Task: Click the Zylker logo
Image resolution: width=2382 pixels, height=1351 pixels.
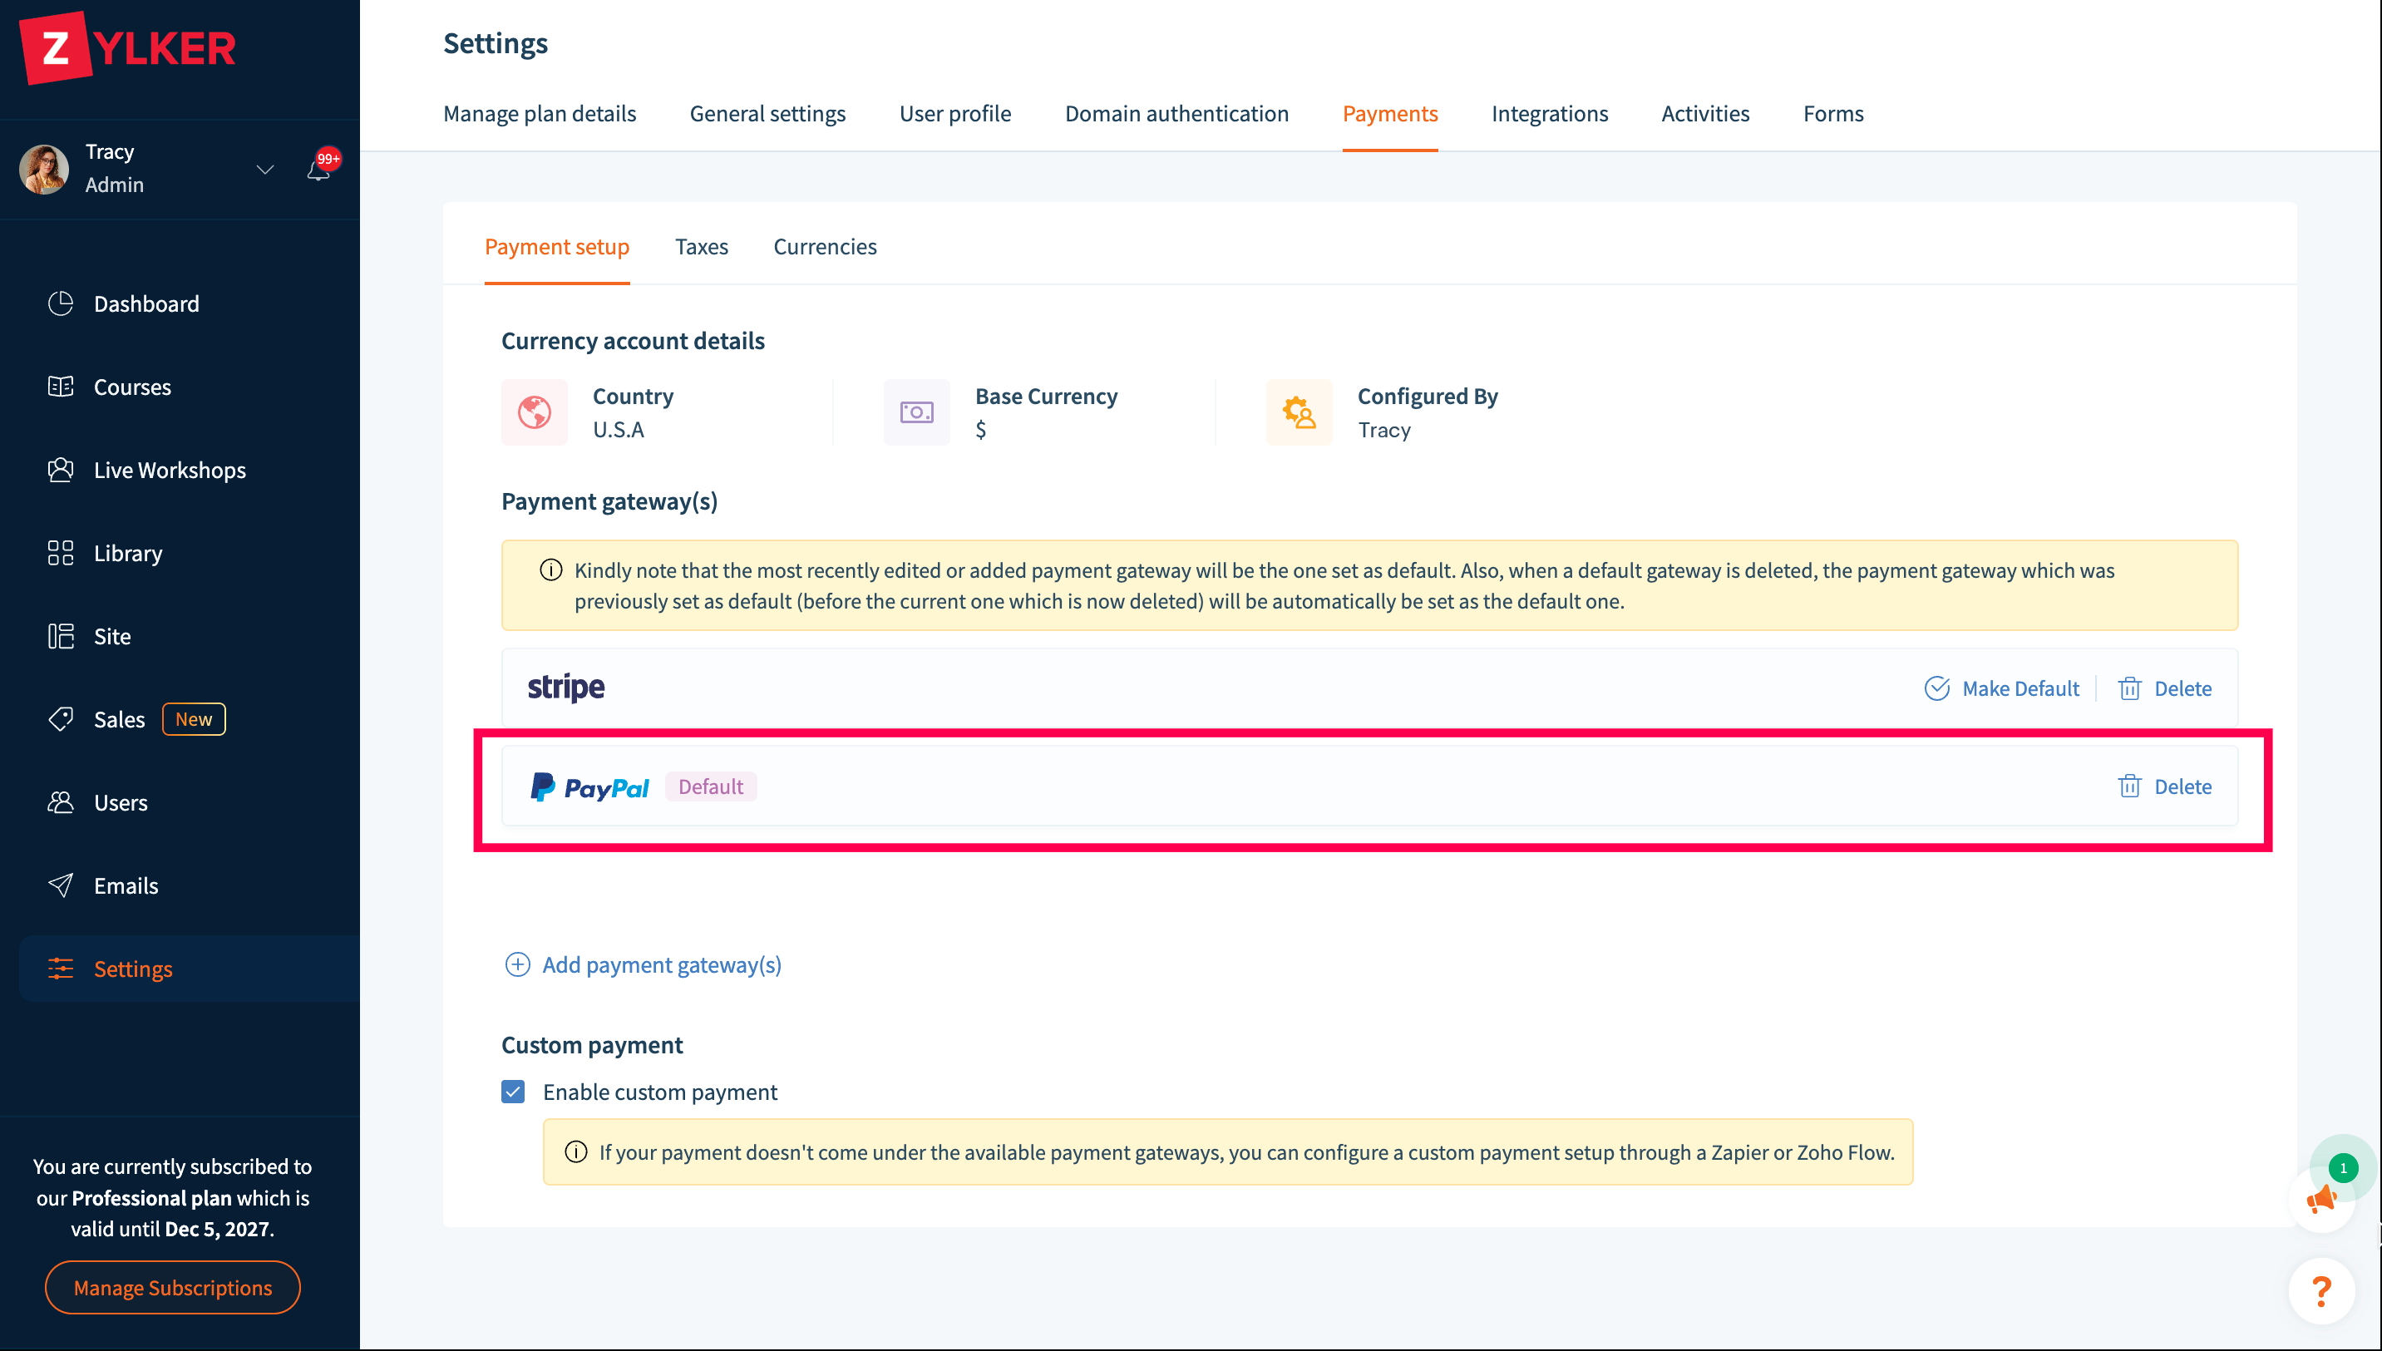Action: click(x=128, y=48)
